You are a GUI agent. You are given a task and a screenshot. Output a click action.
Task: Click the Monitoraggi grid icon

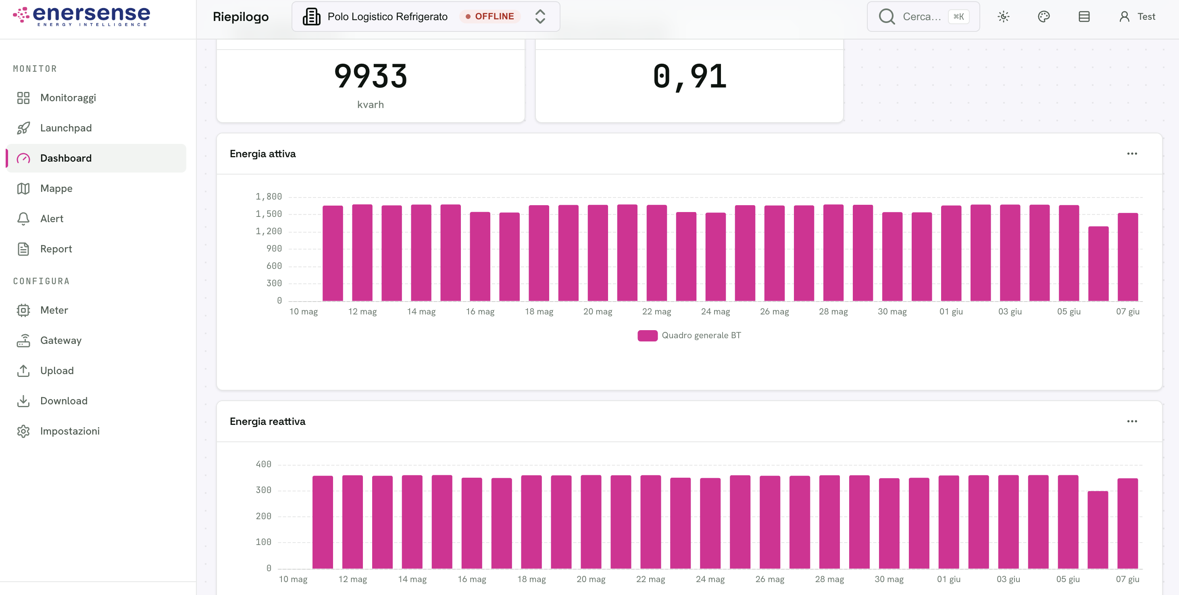23,98
